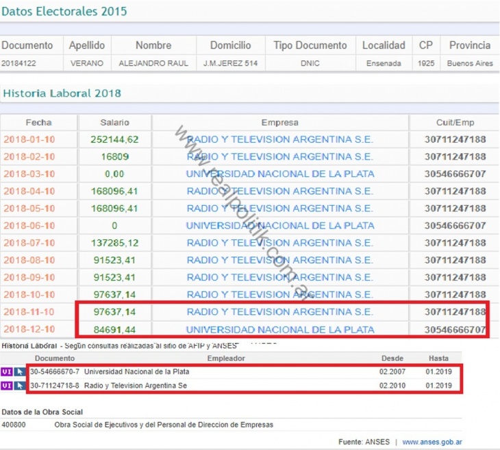Screen dimensions: 500x450
Task: Click CUIT 30-71124718-8 in employer list
Action: tap(55, 386)
